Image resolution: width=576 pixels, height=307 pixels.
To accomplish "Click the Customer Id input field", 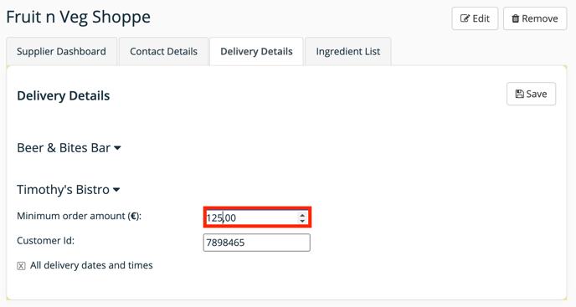I will point(257,243).
